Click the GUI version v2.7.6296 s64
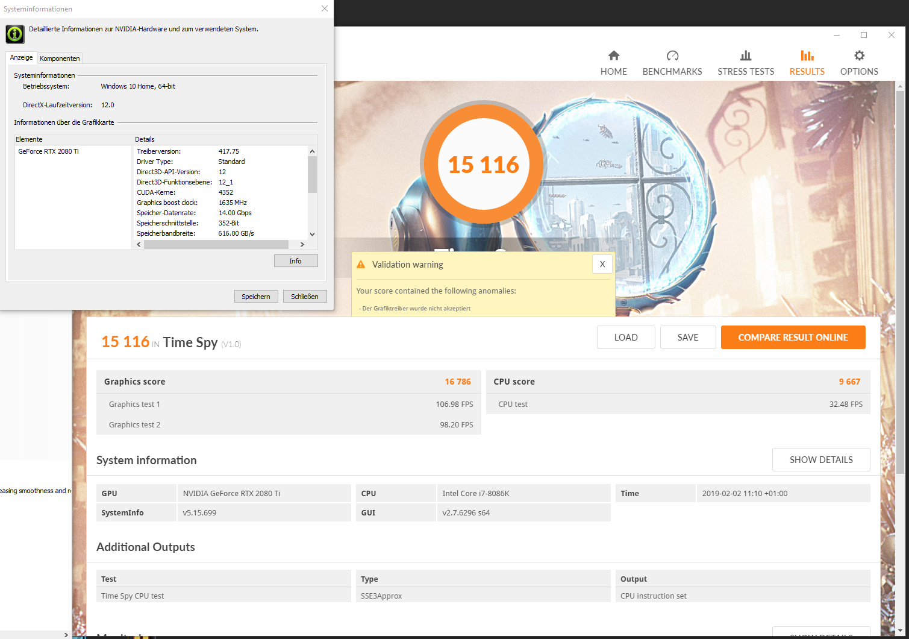 click(x=466, y=513)
